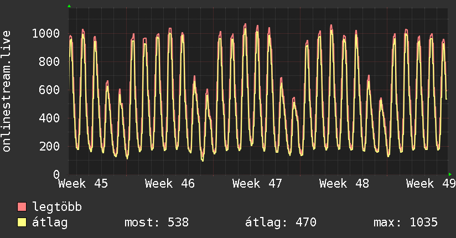The image size is (456, 238).
Task: Click the Week 48 axis label
Action: [x=344, y=183]
